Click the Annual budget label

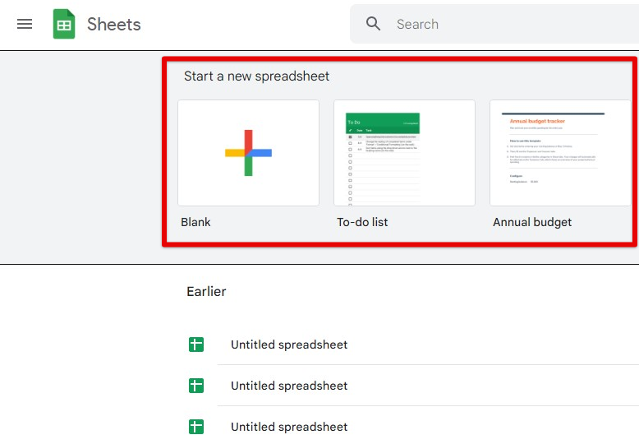[x=532, y=222]
